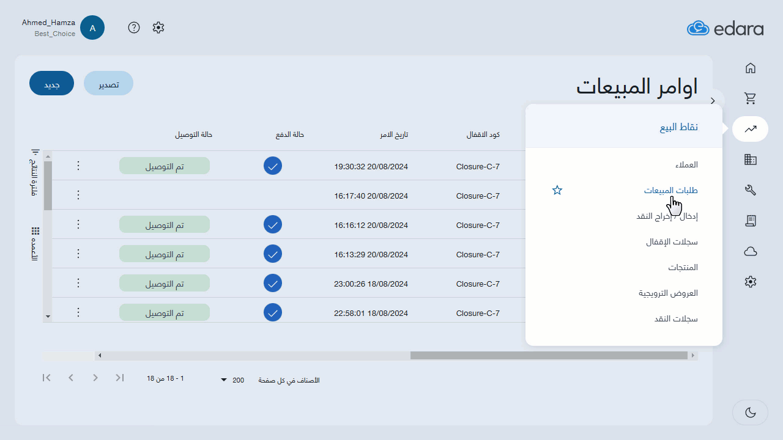The height and width of the screenshot is (440, 783).
Task: Open the wrench tools sidebar icon
Action: (751, 190)
